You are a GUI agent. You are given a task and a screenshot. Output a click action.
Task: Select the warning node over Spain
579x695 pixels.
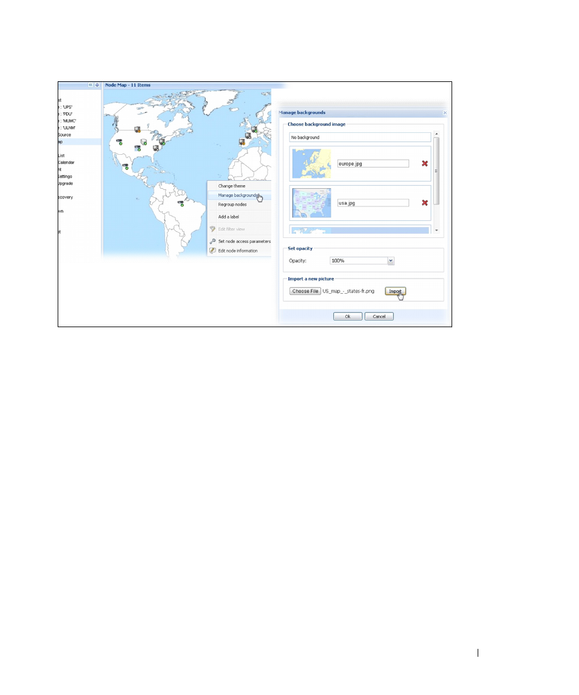click(x=242, y=142)
